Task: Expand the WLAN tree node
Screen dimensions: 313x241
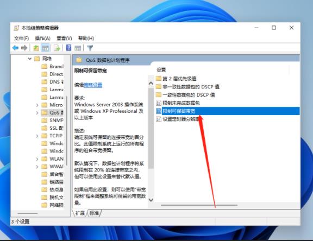Action: [37, 159]
